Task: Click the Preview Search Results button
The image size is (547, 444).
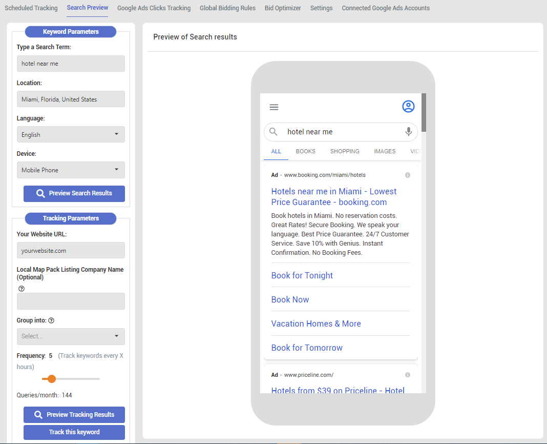Action: click(74, 193)
